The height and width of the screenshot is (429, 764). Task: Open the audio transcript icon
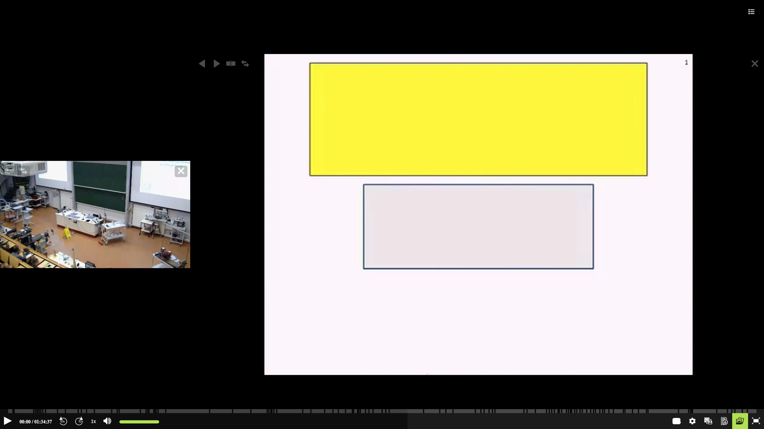724,421
